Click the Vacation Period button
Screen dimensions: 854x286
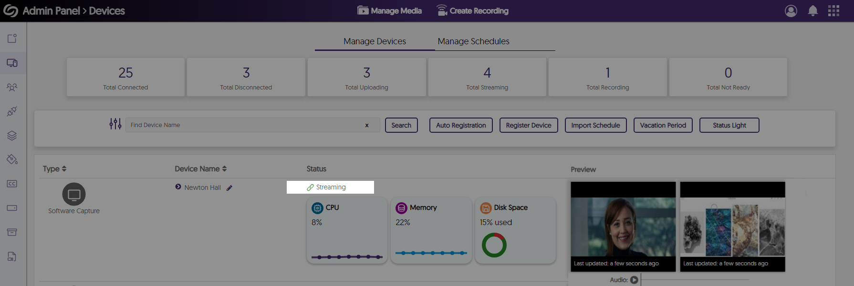click(x=663, y=125)
